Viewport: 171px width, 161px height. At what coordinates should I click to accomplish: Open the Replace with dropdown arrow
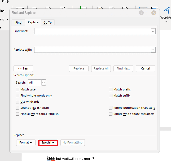[x=153, y=50]
